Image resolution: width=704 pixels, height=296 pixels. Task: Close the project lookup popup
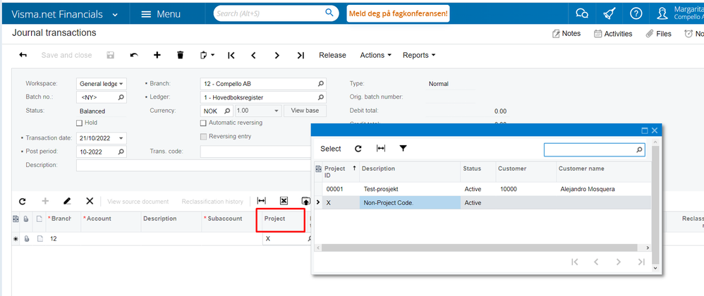tap(655, 130)
